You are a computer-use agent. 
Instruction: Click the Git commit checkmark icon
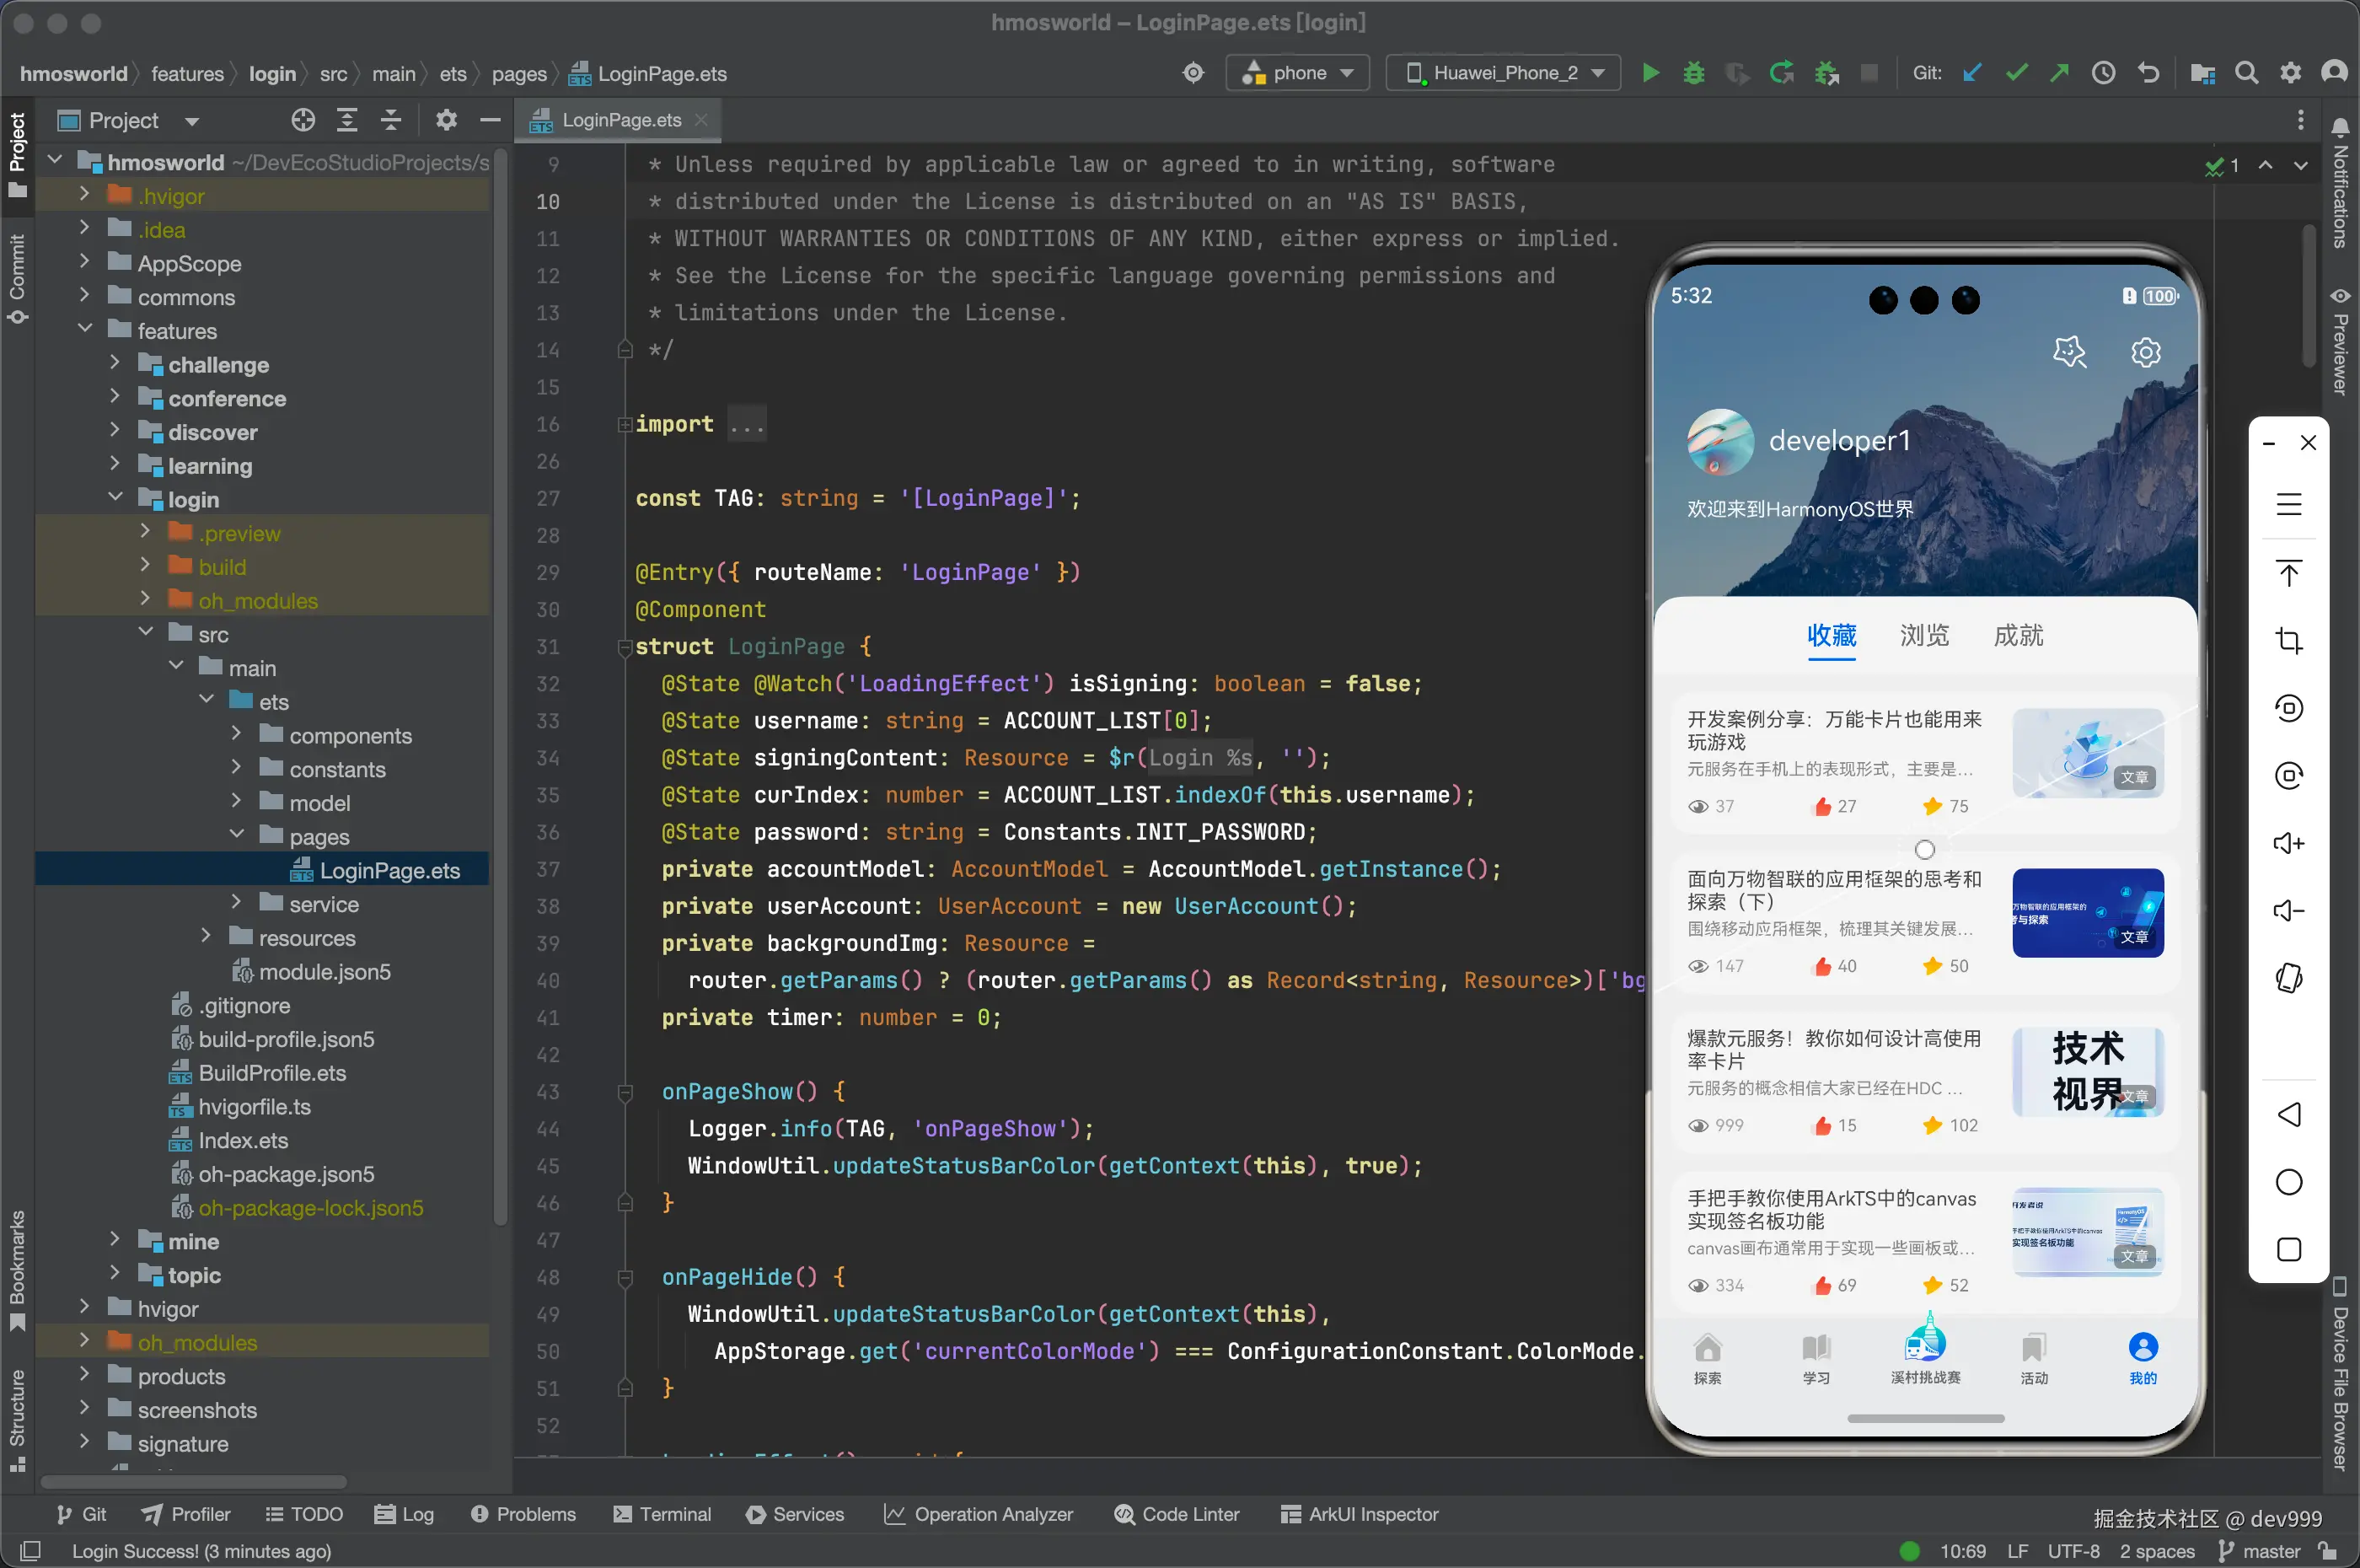tap(2016, 73)
